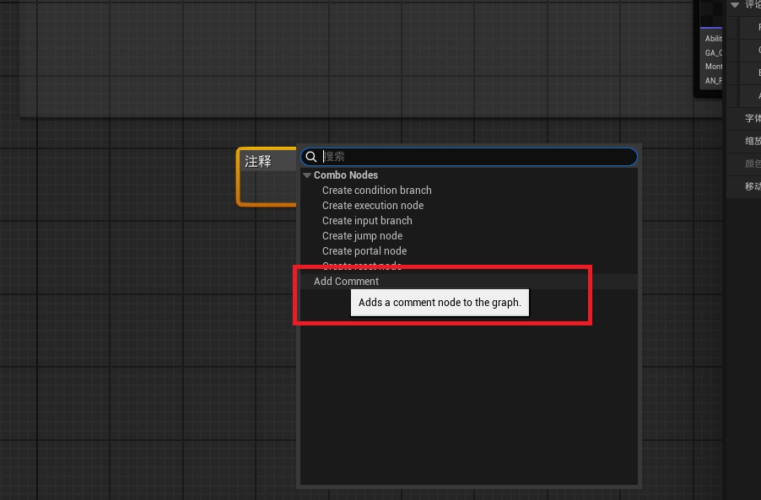Collapse the Combo Nodes category triangle

(307, 175)
